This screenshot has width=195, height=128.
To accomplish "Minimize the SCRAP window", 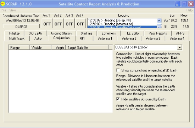I will (x=178, y=4).
